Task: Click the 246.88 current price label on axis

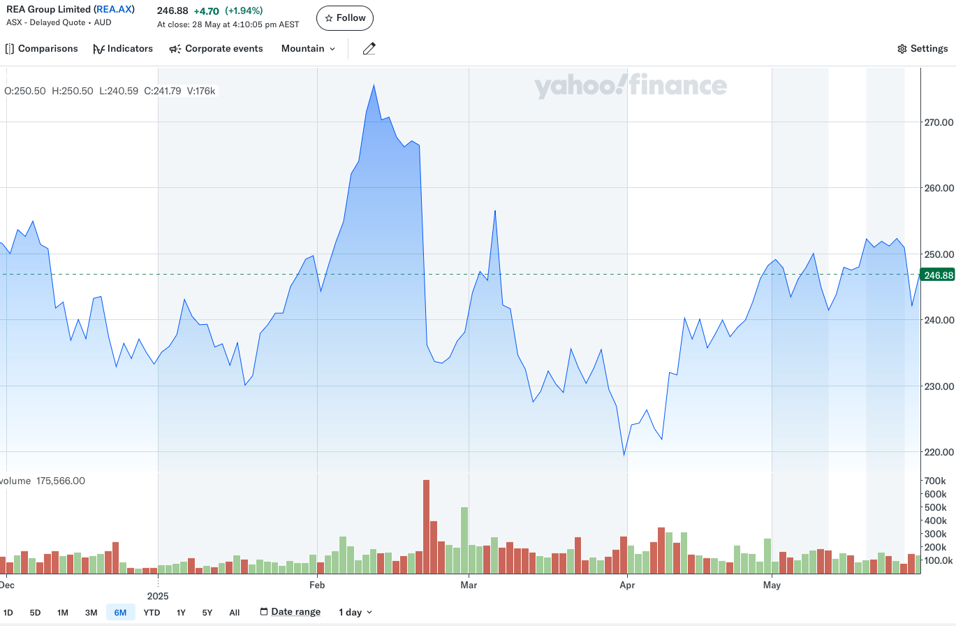Action: (x=939, y=275)
